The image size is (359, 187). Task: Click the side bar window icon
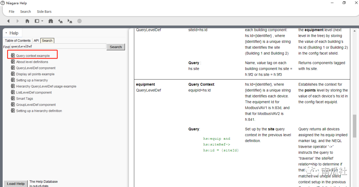37,21
